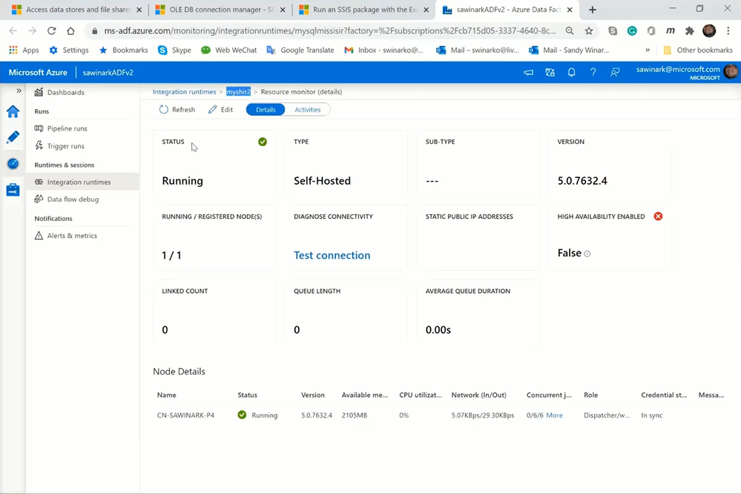Switch to the Activities view
741x494 pixels.
(x=308, y=110)
